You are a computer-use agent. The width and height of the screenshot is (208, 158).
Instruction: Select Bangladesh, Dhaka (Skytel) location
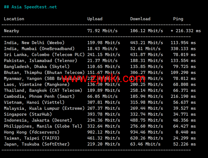click(x=36, y=66)
